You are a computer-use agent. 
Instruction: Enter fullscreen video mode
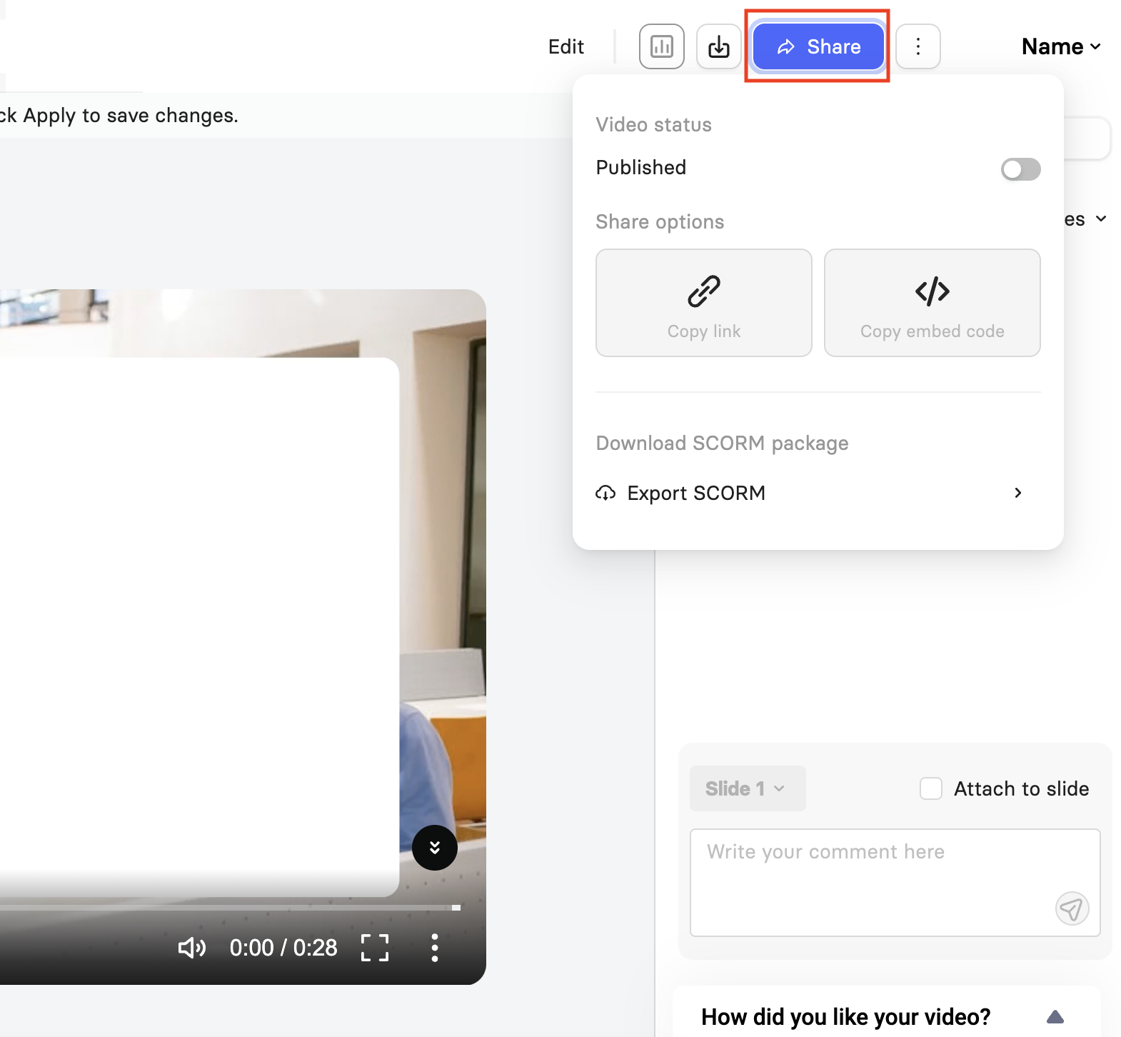pos(375,948)
